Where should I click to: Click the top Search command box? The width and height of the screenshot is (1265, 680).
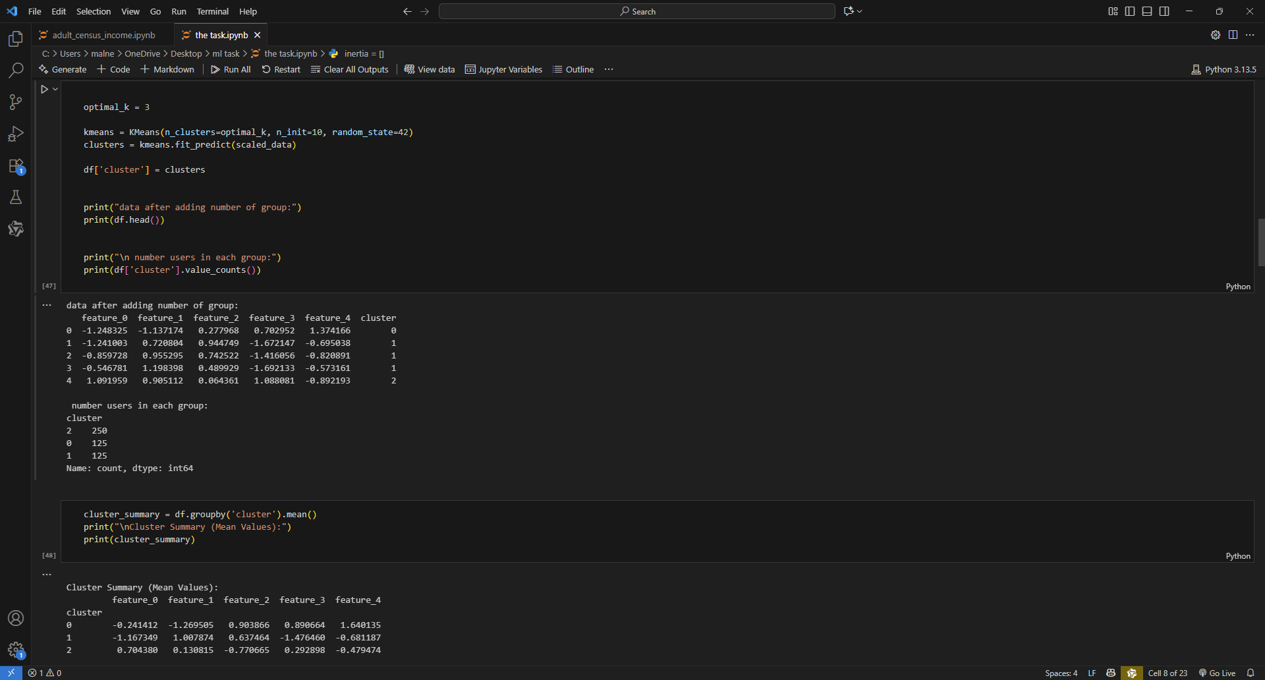636,11
